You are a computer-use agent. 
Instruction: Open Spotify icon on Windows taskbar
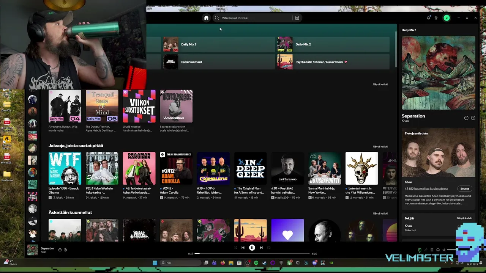coord(256,263)
